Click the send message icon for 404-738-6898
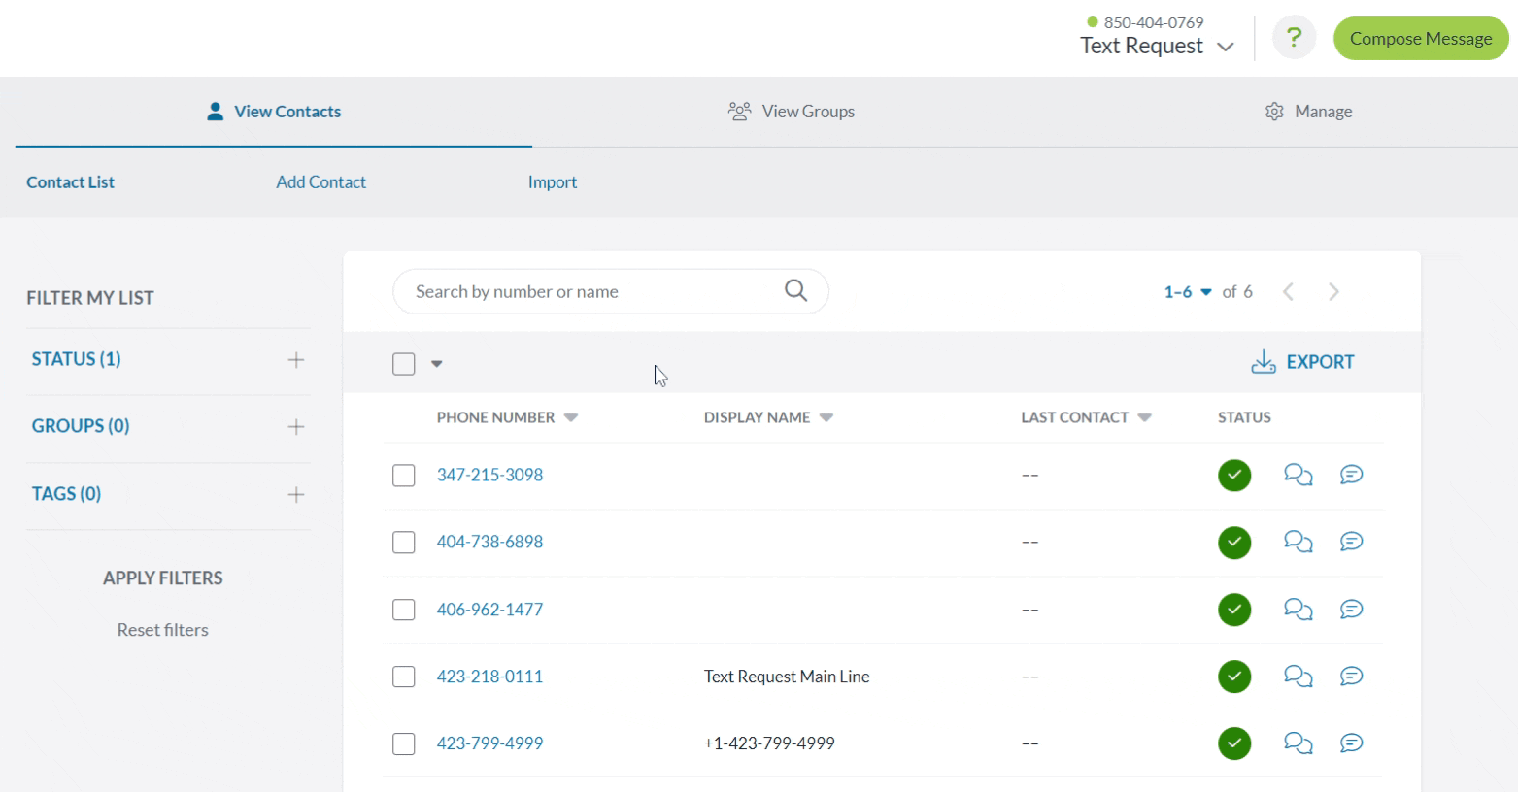The width and height of the screenshot is (1518, 792). [1351, 542]
